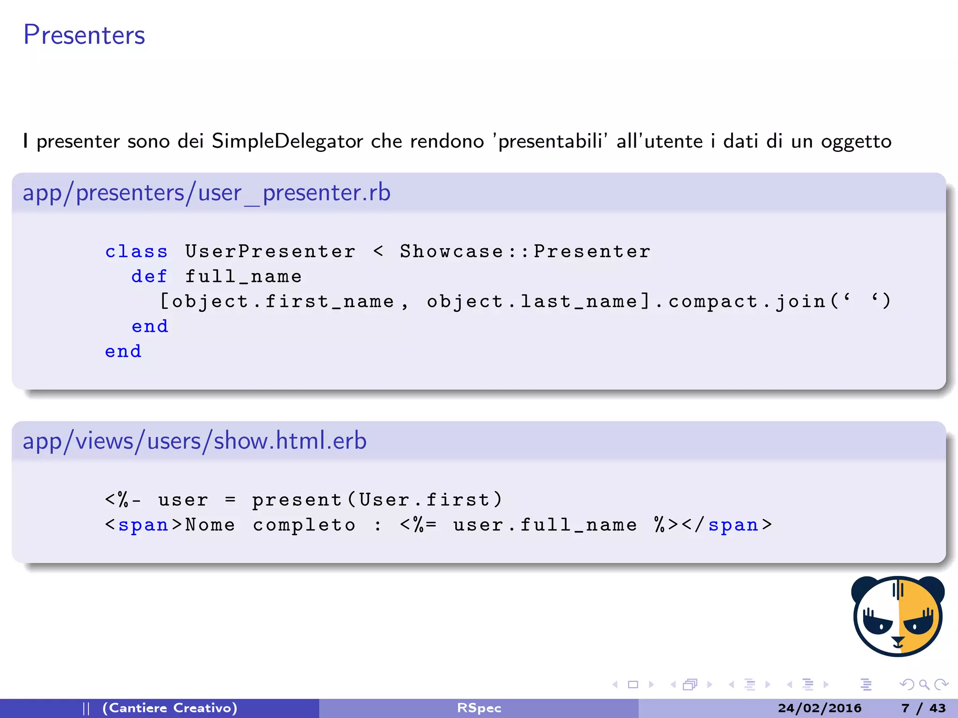This screenshot has height=718, width=958.
Task: Click the previous frame arrow before frame icon
Action: (x=673, y=685)
